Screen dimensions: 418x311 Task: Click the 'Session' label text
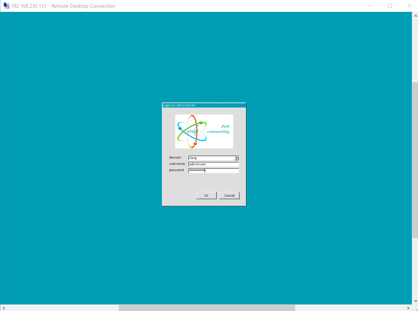(175, 157)
